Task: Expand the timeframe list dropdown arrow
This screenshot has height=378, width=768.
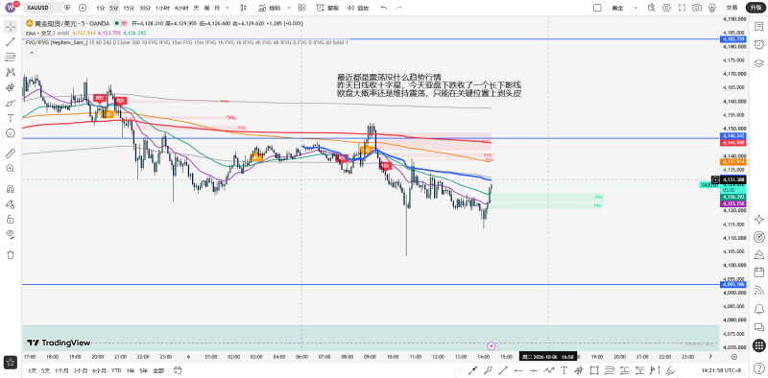Action: (227, 8)
